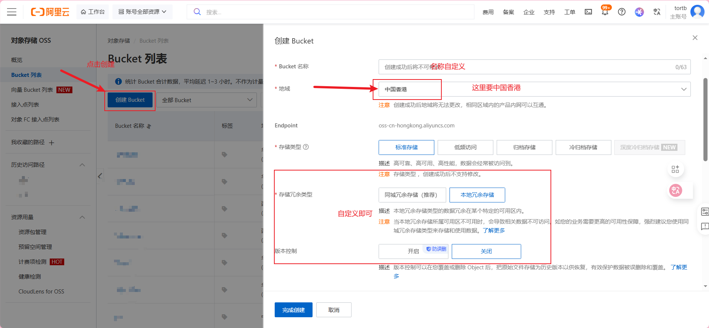Click the 取消 button
The height and width of the screenshot is (328, 709).
pyautogui.click(x=334, y=310)
